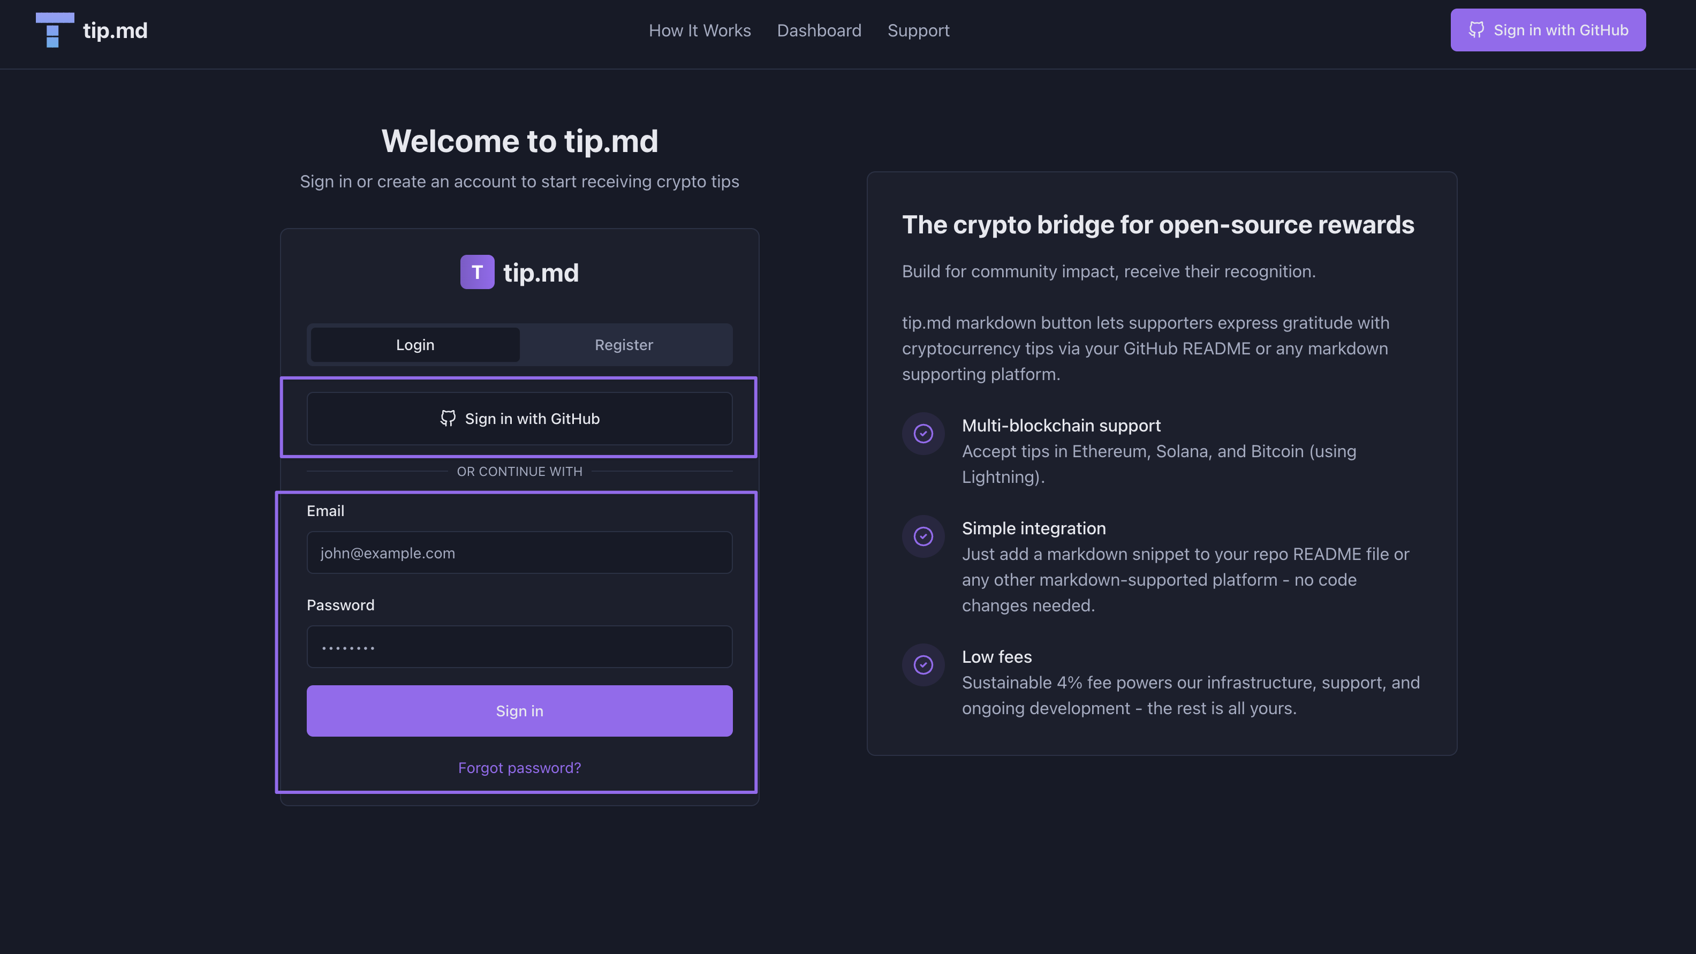The height and width of the screenshot is (954, 1696).
Task: Follow the Forgot password? link
Action: pyautogui.click(x=519, y=768)
